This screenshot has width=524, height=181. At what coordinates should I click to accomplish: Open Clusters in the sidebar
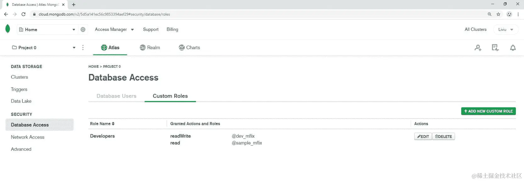pyautogui.click(x=20, y=77)
